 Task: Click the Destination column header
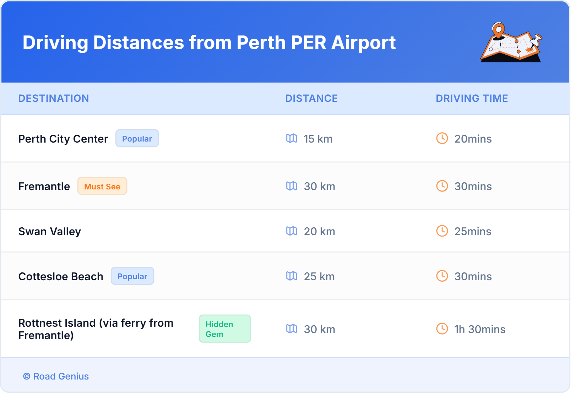[x=54, y=98]
